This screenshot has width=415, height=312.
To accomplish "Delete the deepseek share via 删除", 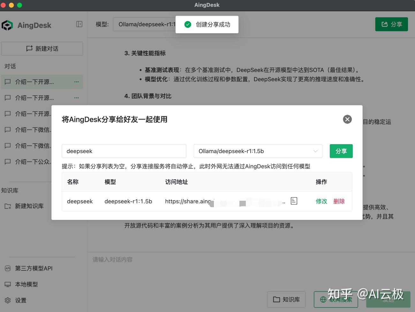I will (x=339, y=201).
